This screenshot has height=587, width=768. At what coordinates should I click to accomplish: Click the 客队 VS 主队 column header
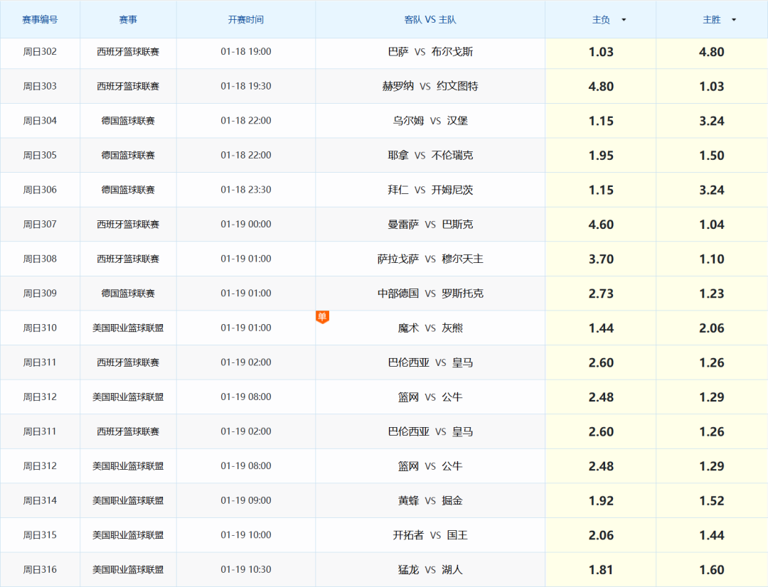point(430,19)
